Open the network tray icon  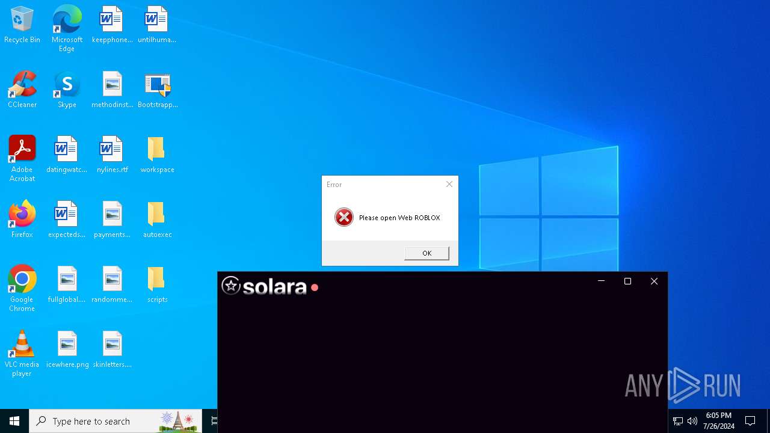(677, 421)
